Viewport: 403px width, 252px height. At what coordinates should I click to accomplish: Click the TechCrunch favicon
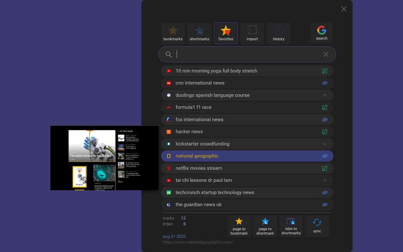[169, 192]
